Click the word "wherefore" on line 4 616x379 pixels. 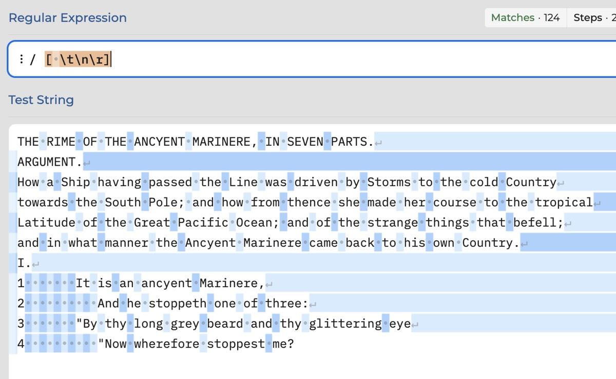166,344
